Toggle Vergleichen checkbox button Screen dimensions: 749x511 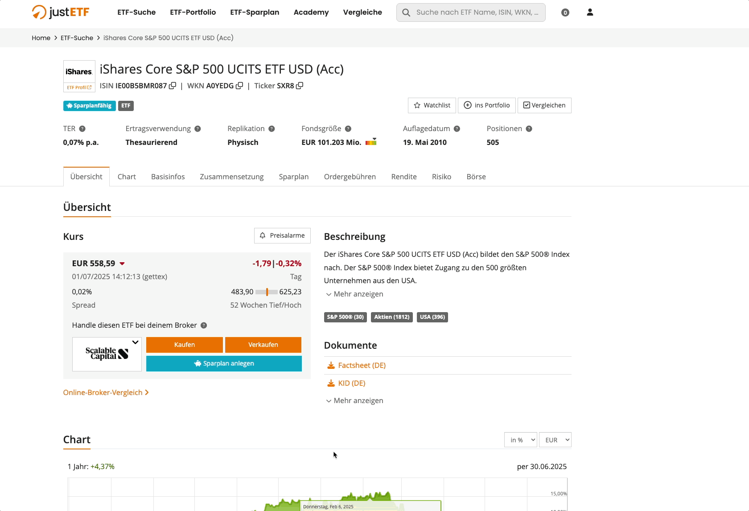tap(544, 105)
